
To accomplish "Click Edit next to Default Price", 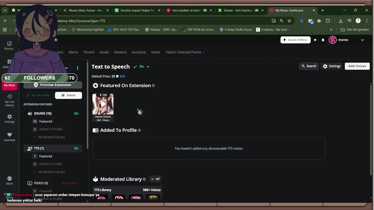I will click(122, 76).
